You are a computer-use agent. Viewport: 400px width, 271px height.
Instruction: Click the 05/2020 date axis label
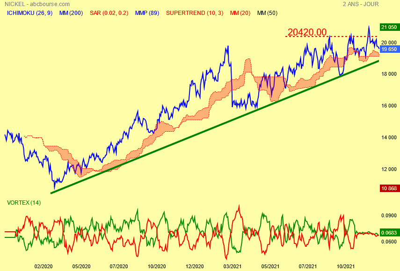coord(81,266)
